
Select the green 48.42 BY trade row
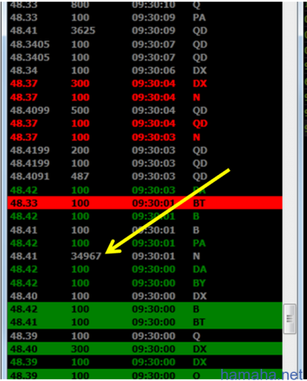click(x=145, y=283)
